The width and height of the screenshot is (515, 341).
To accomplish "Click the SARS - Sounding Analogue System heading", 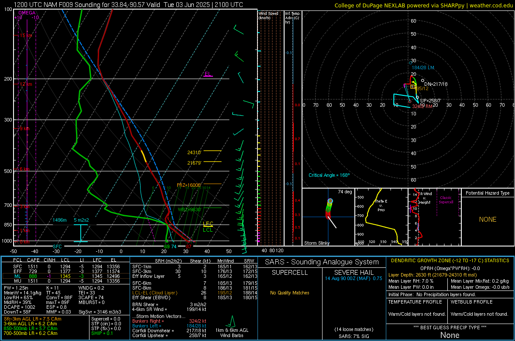I will [x=322, y=262].
